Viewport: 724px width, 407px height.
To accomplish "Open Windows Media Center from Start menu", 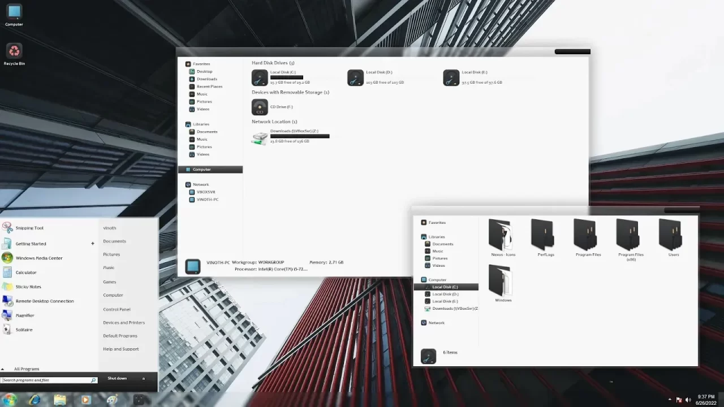I will point(32,258).
